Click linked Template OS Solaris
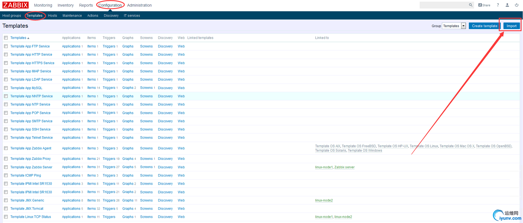The image size is (523, 223). (331, 151)
